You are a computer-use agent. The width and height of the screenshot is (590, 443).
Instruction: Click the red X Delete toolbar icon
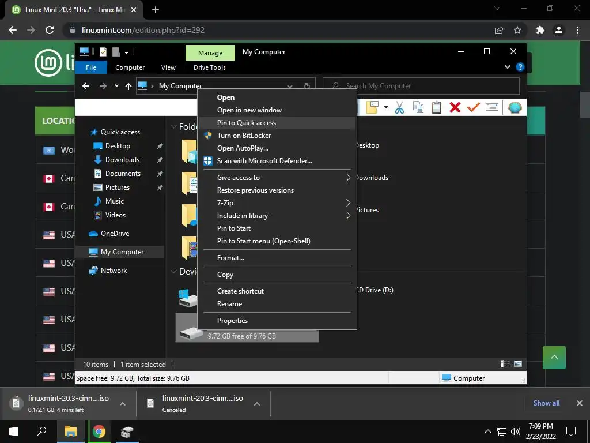[x=455, y=108]
